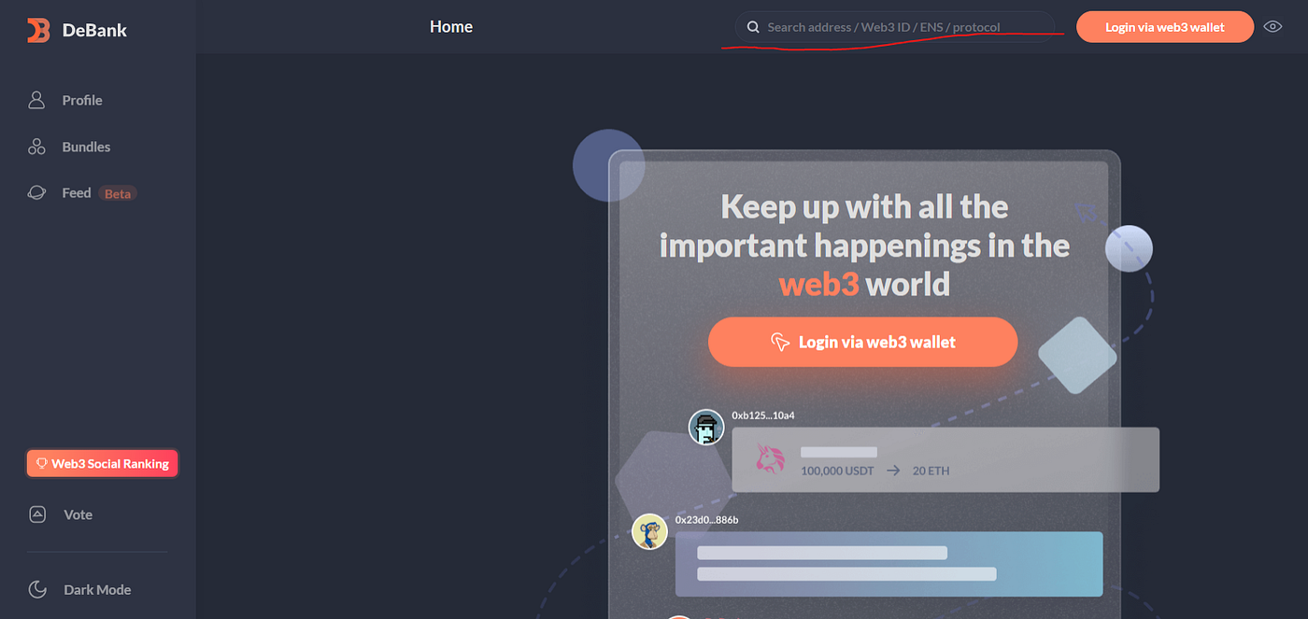Toggle Dark Mode
Viewport: 1308px width, 619px height.
pyautogui.click(x=97, y=589)
